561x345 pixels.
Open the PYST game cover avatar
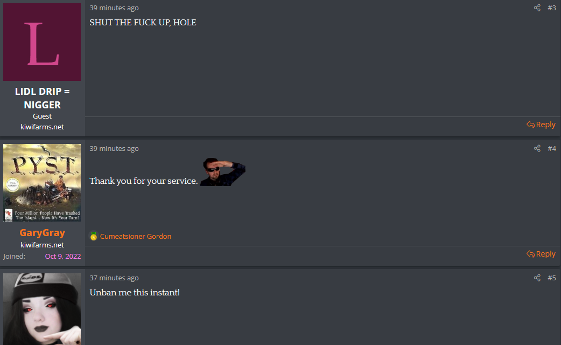point(42,183)
